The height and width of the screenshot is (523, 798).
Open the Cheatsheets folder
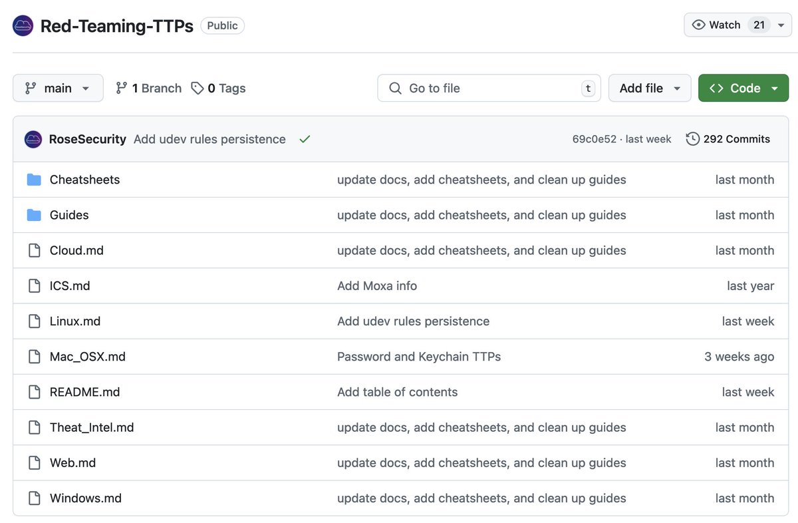coord(85,180)
